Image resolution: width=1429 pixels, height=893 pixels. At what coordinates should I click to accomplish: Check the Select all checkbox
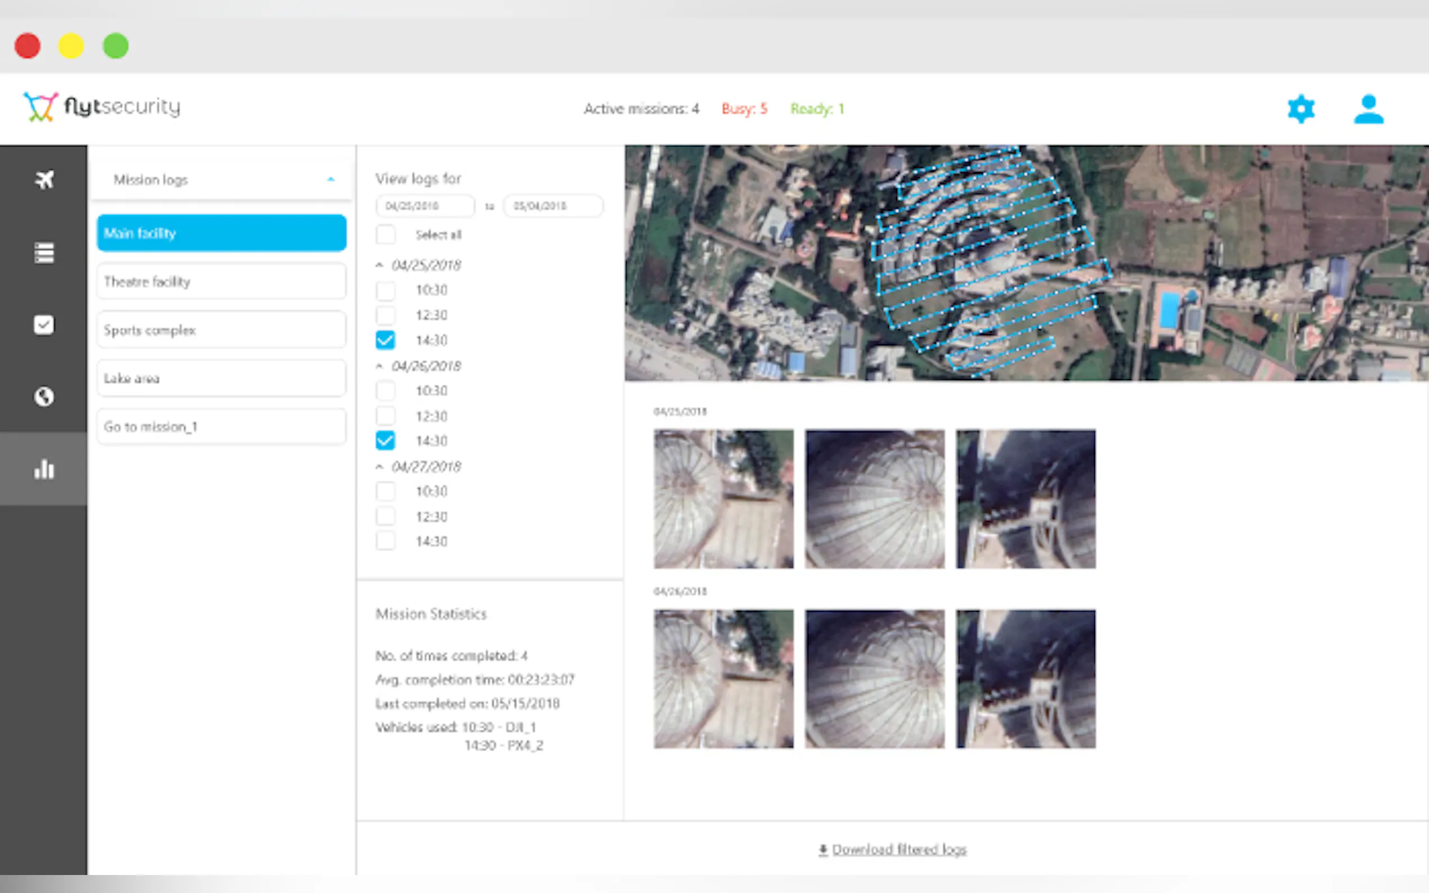386,235
